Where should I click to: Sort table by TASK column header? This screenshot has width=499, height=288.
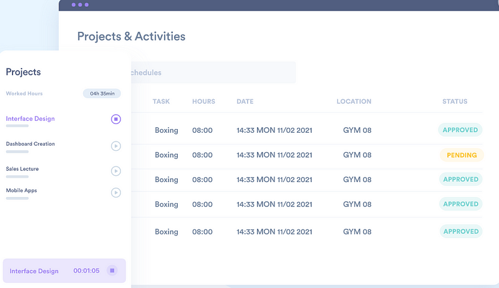click(x=161, y=102)
